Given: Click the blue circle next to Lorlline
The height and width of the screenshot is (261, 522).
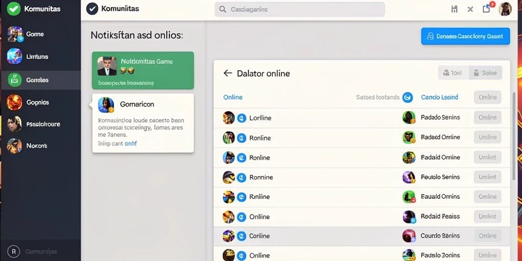Looking at the screenshot, I should [242, 118].
